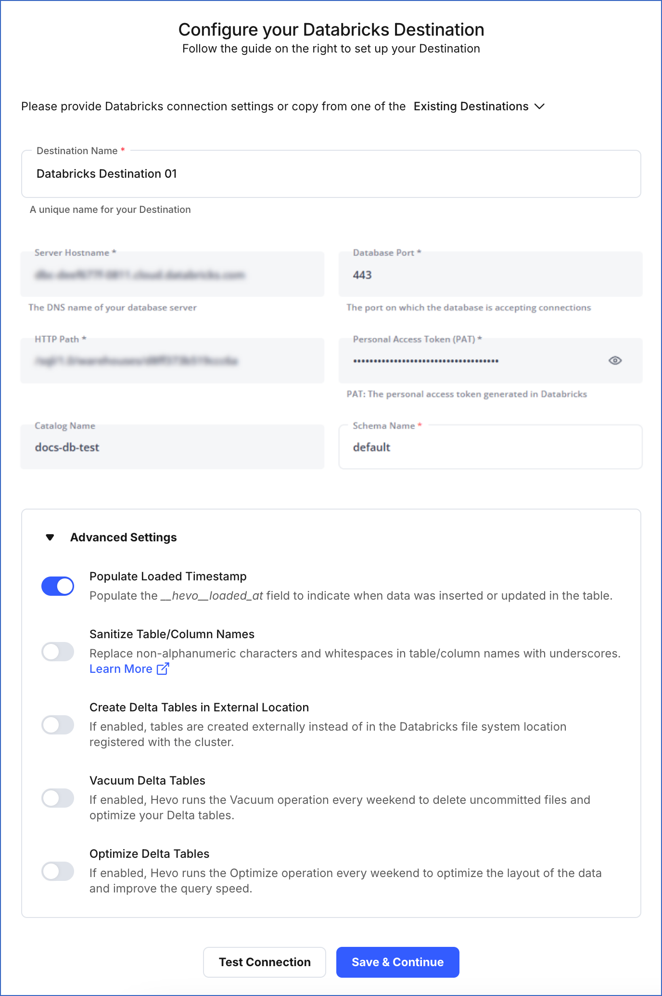The image size is (662, 996).
Task: Turn on Create Delta Tables in External Location
Action: pos(58,725)
